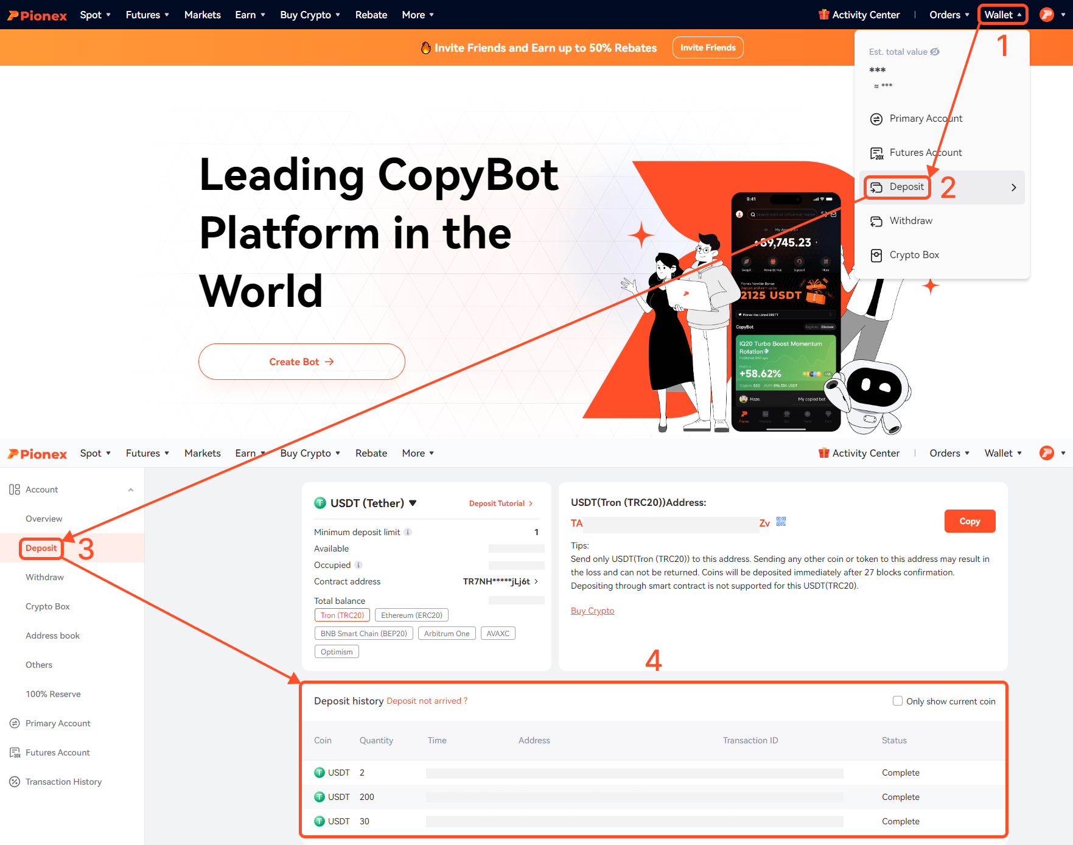
Task: Click the gift icon in the deposit page header
Action: coord(824,453)
